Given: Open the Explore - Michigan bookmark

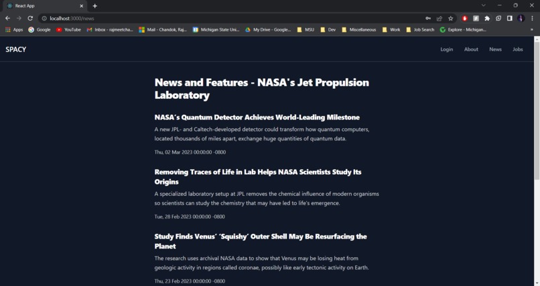Looking at the screenshot, I should click(463, 30).
